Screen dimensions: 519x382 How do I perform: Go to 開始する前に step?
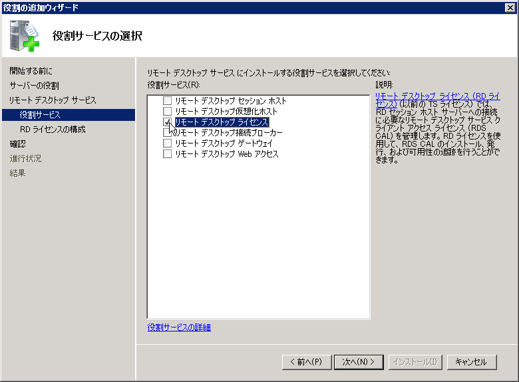pos(31,70)
